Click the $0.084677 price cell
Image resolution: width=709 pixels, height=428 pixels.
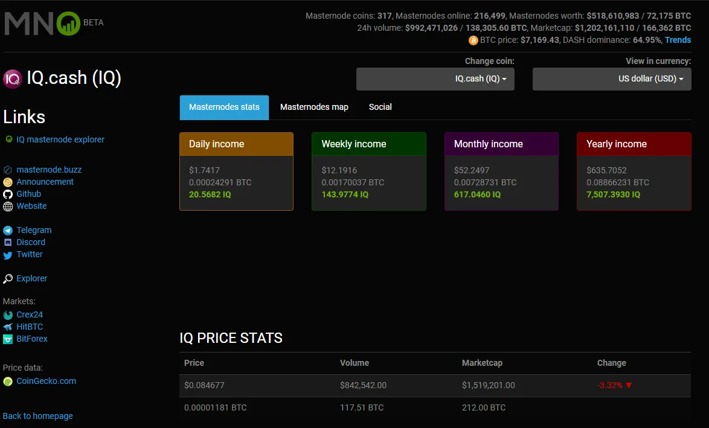[x=204, y=386]
